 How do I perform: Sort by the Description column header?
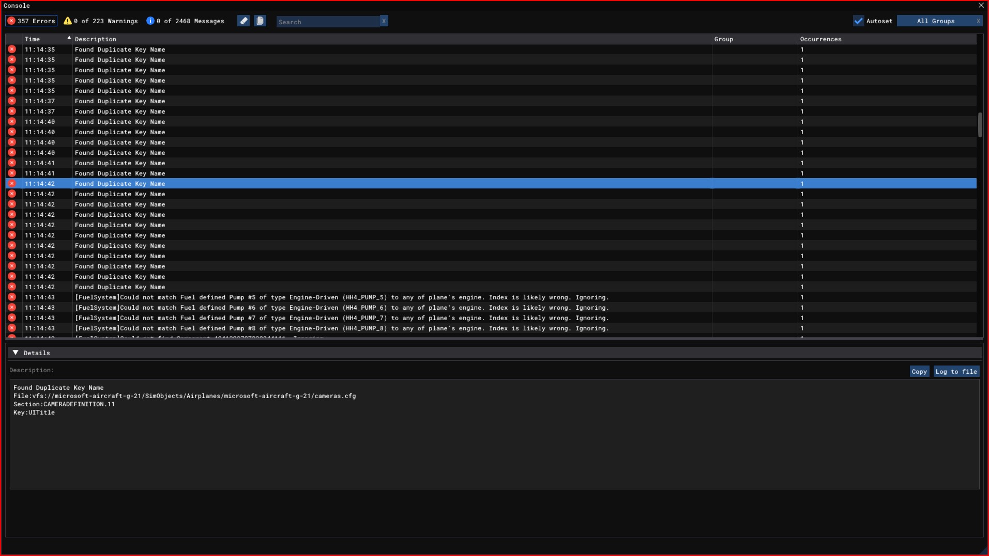[x=392, y=39]
